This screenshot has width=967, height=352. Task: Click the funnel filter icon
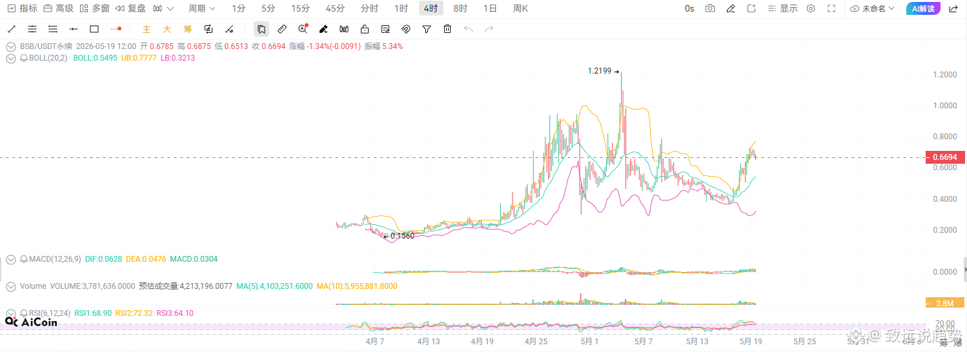pyautogui.click(x=427, y=29)
